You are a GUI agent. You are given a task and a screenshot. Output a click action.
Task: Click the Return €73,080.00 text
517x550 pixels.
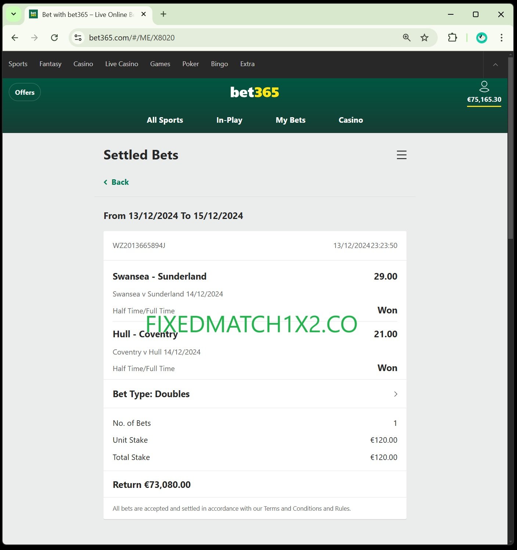[x=152, y=485]
